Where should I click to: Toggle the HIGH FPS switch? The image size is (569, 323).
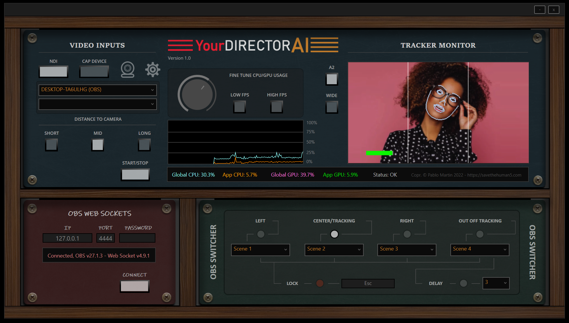tap(277, 107)
